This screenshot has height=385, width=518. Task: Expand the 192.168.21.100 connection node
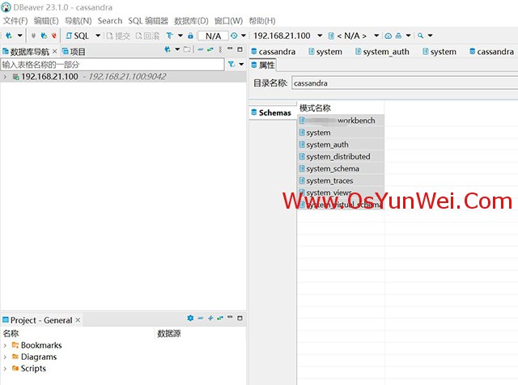tap(5, 77)
